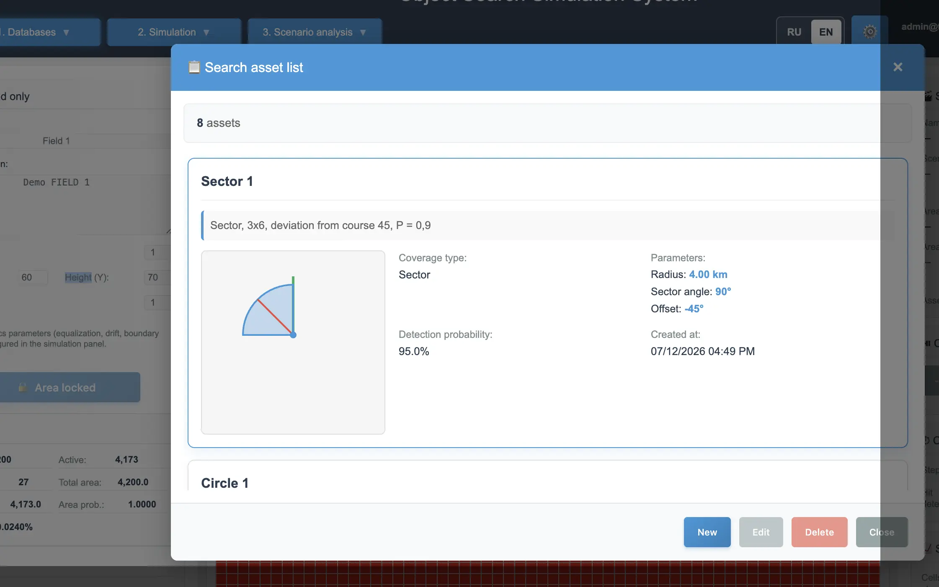Click the lock icon on Area locked button
This screenshot has height=587, width=939.
(x=23, y=387)
